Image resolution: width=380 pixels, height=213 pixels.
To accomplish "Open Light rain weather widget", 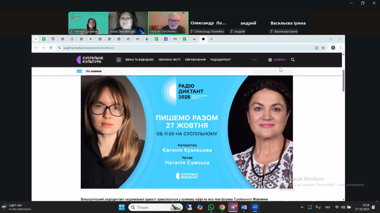I will point(16,207).
